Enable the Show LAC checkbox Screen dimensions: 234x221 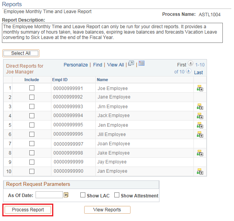[83, 195]
